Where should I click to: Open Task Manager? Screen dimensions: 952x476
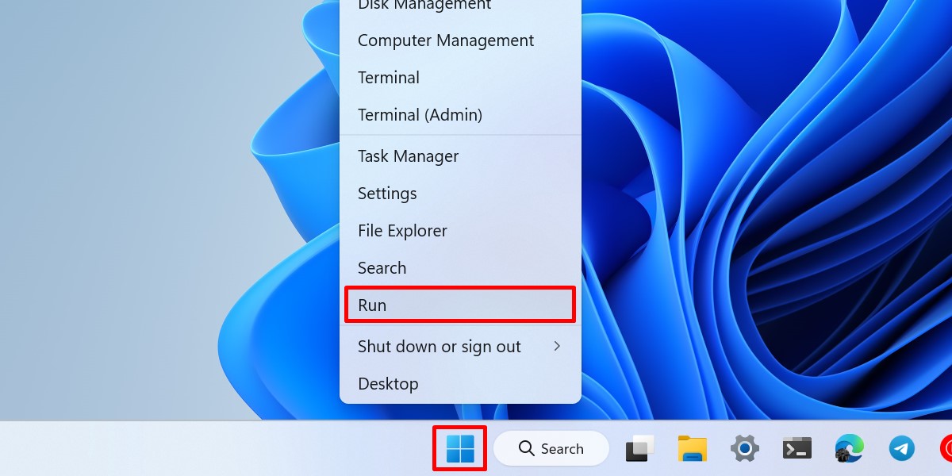click(408, 156)
